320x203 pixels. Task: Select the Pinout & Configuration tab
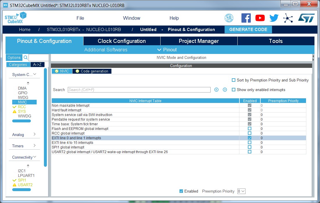click(x=44, y=41)
